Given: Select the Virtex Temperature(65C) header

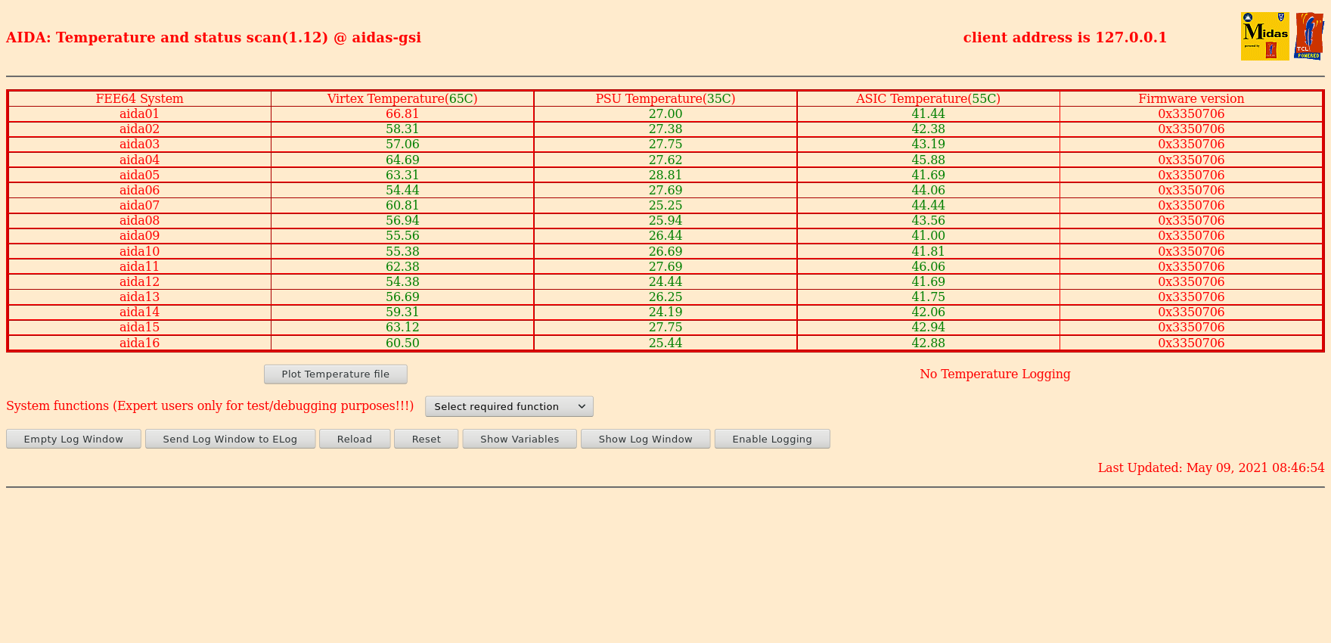Looking at the screenshot, I should point(402,98).
